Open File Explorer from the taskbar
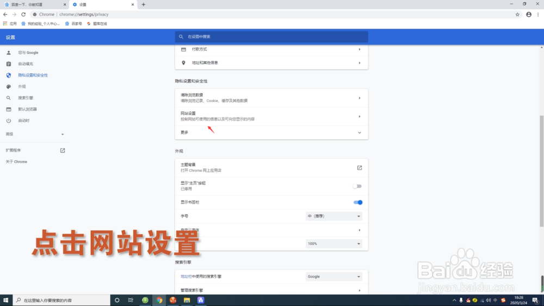The height and width of the screenshot is (306, 544). coord(187,300)
